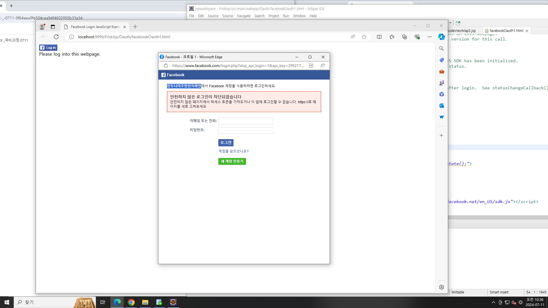Click the site information icon in address bar
Screen dimensions: 548x308
coord(72,37)
